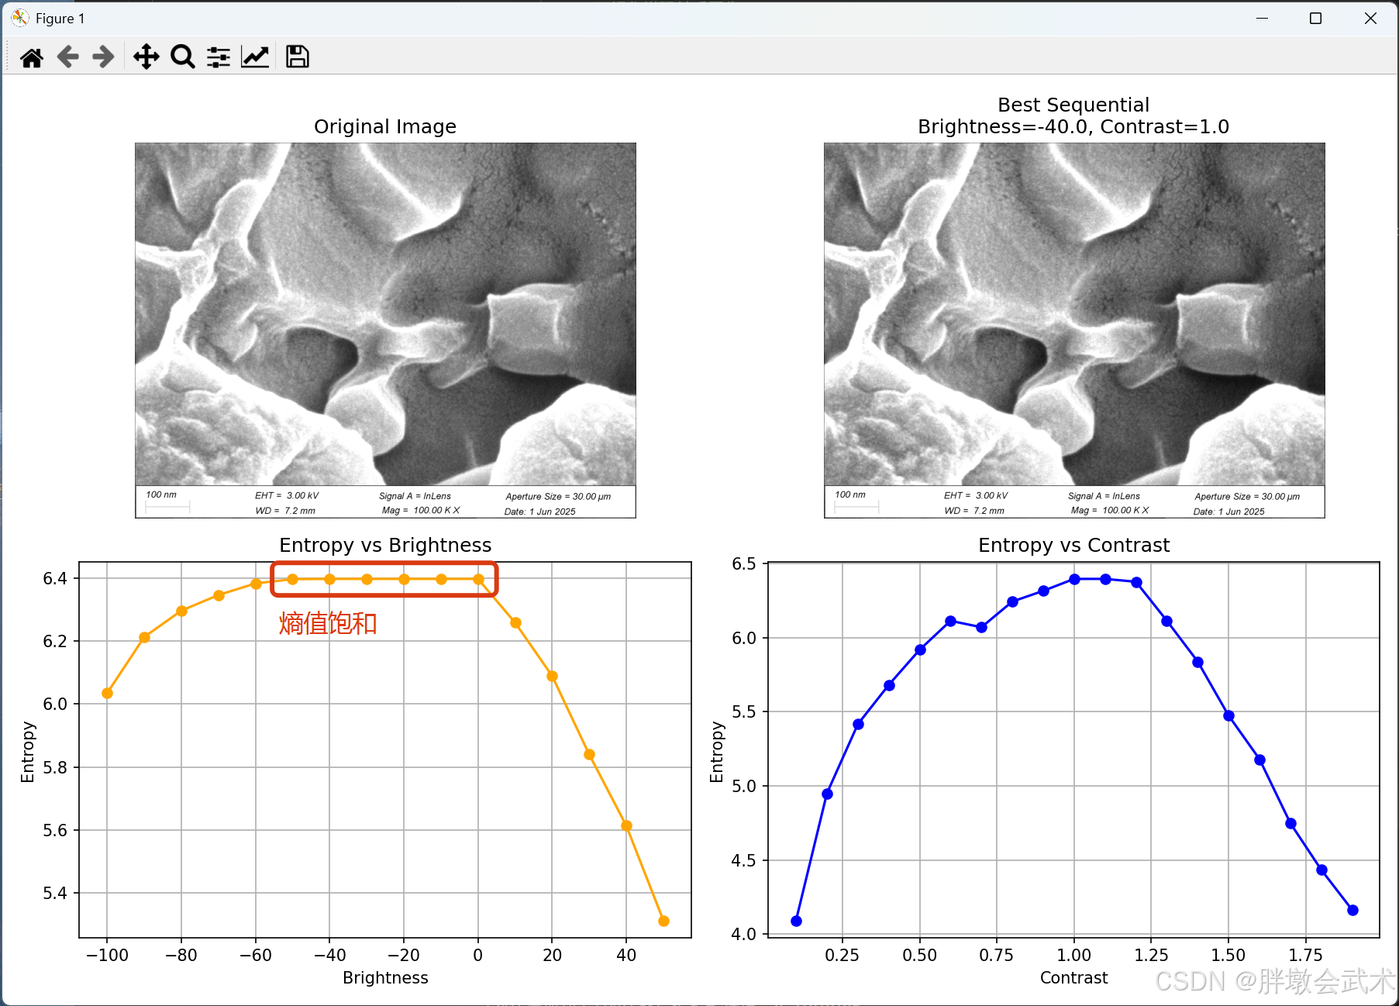The image size is (1399, 1006).
Task: Click 'Signal A = InLens' in the Best Sequential image
Action: tap(1104, 496)
